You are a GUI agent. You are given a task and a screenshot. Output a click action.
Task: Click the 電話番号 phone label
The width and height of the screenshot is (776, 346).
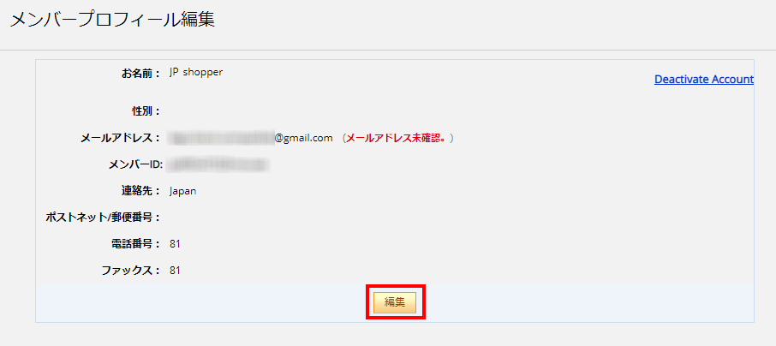click(136, 244)
